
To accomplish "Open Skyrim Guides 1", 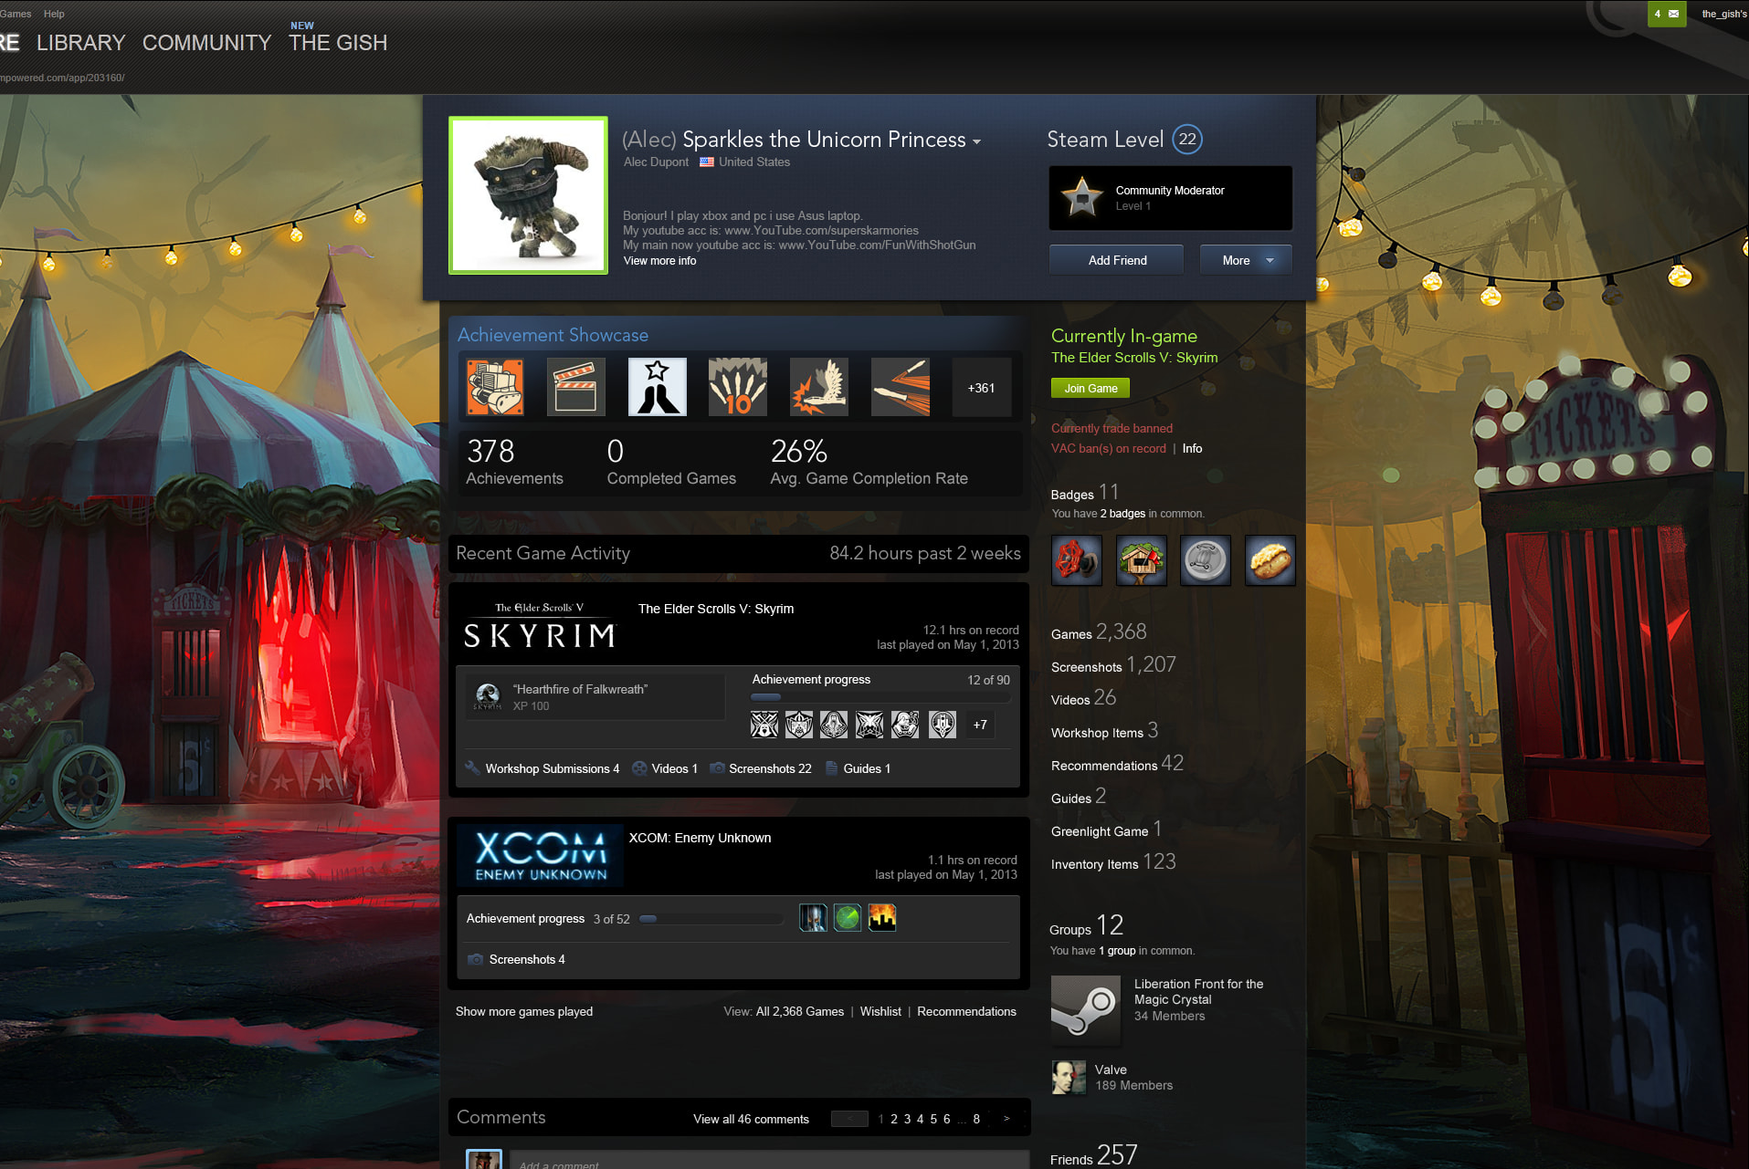I will click(x=867, y=768).
